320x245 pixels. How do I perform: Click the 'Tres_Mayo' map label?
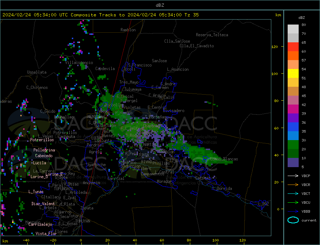click(129, 82)
